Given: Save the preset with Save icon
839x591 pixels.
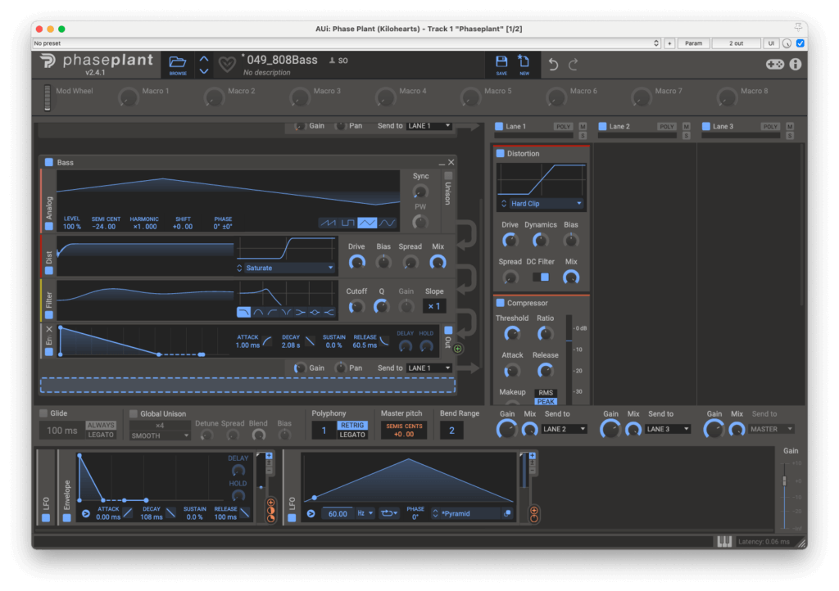Looking at the screenshot, I should [x=501, y=65].
